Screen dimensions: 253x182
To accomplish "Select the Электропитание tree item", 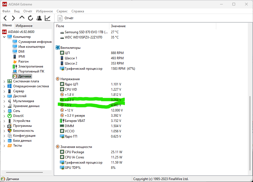I will [x=30, y=66].
